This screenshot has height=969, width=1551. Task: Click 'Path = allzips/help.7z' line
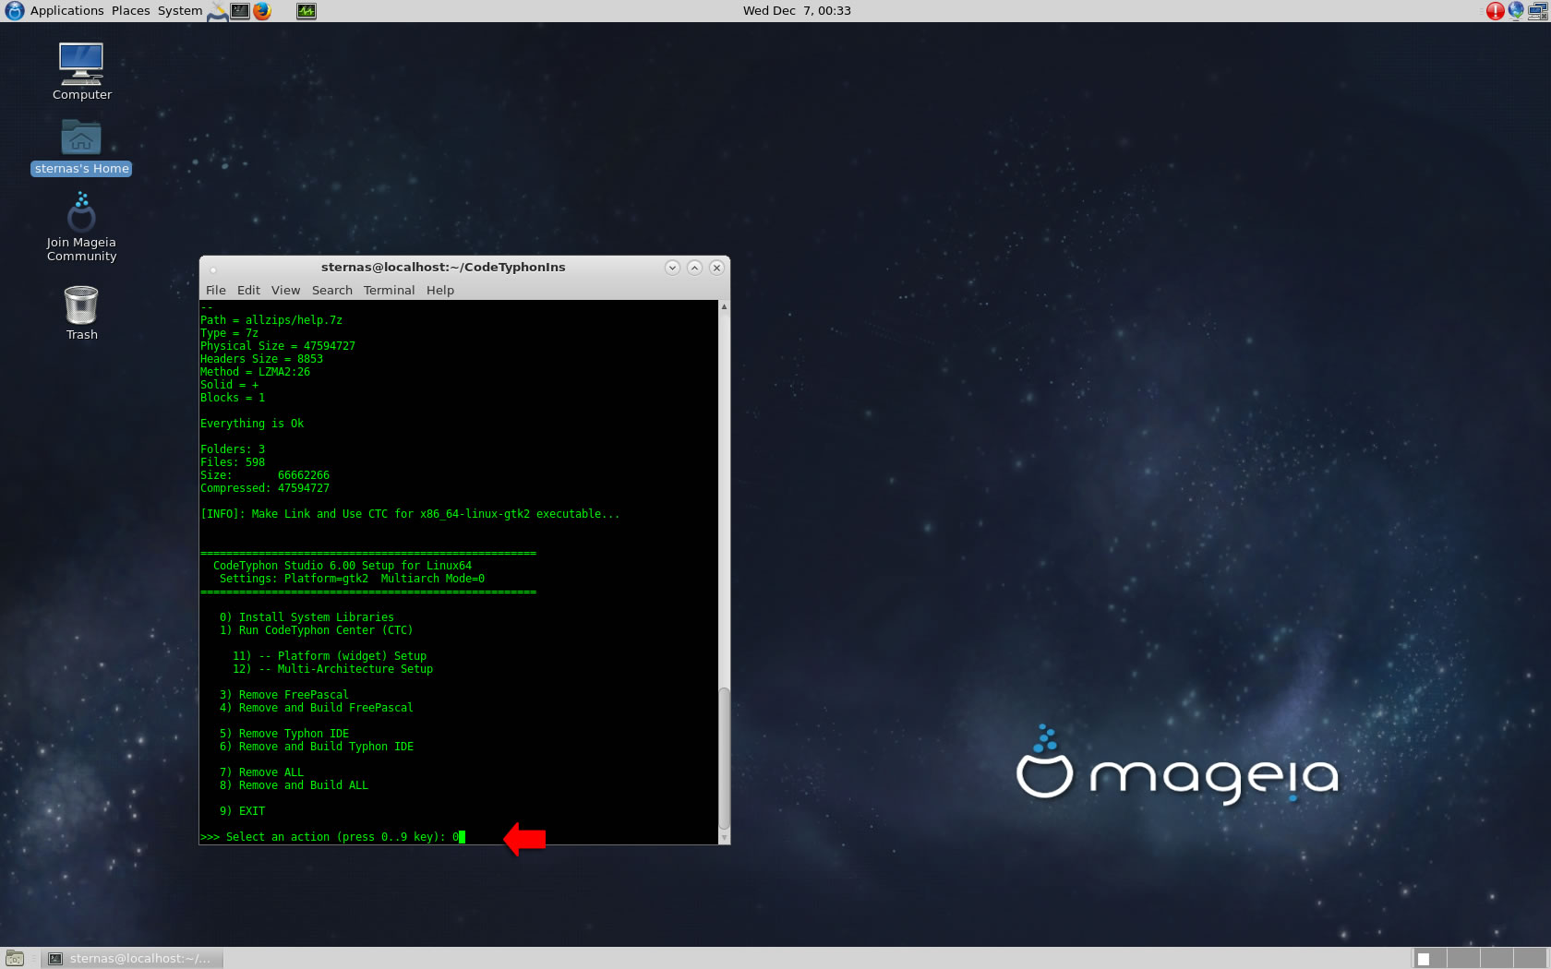coord(271,320)
